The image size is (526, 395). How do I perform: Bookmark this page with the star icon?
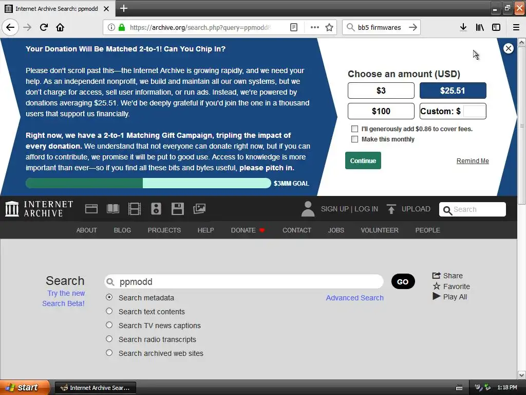click(x=329, y=27)
